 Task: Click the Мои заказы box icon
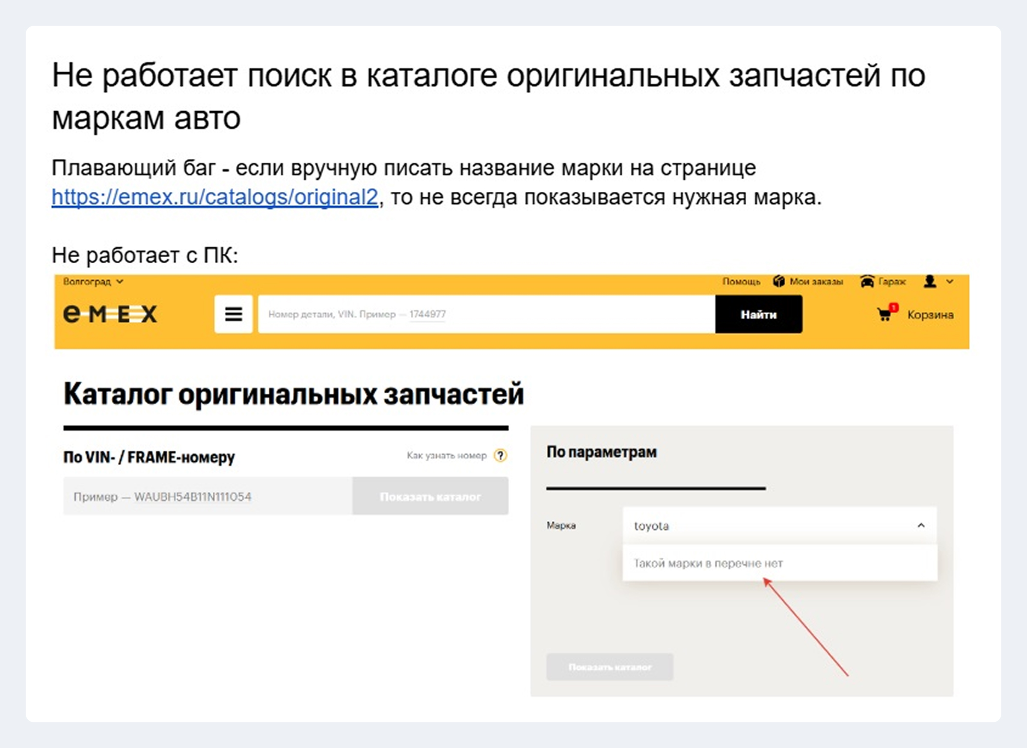click(779, 281)
